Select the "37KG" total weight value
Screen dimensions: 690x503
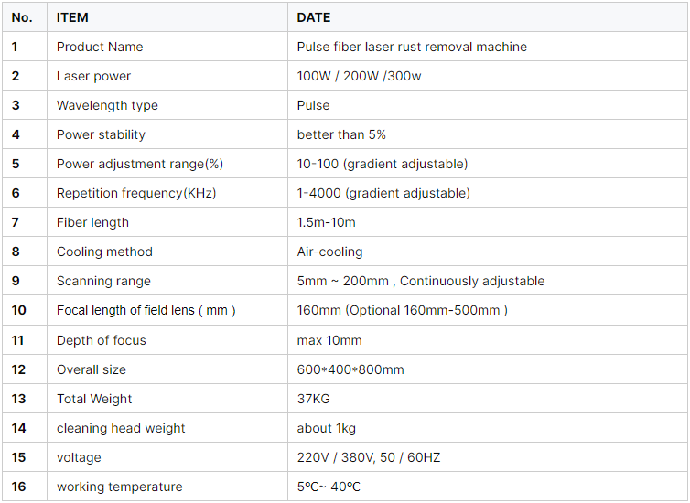click(314, 399)
